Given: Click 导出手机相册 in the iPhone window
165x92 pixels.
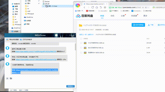Looking at the screenshot, I should pos(13,40).
